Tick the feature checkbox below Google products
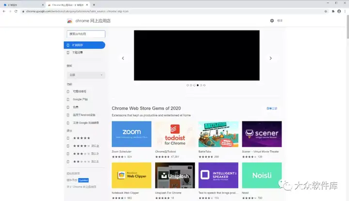The height and width of the screenshot is (201, 349). click(x=68, y=107)
